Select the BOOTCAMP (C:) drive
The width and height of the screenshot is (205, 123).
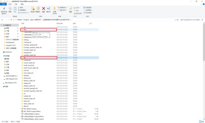click(11, 76)
